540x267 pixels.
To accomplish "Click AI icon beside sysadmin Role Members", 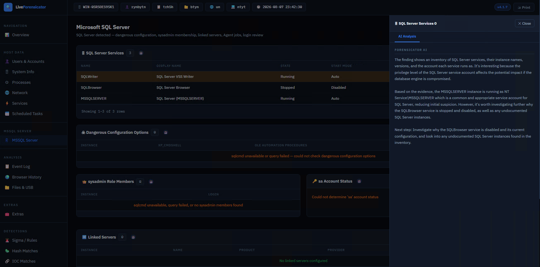I will point(151,182).
